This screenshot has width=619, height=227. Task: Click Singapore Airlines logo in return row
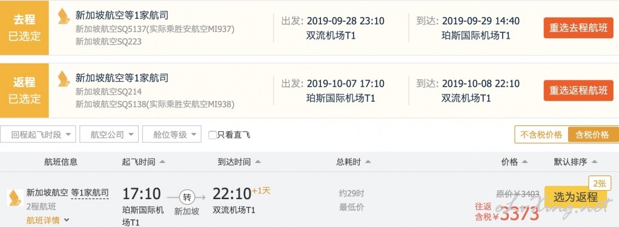[64, 79]
